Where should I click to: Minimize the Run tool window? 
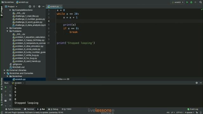click(201, 83)
